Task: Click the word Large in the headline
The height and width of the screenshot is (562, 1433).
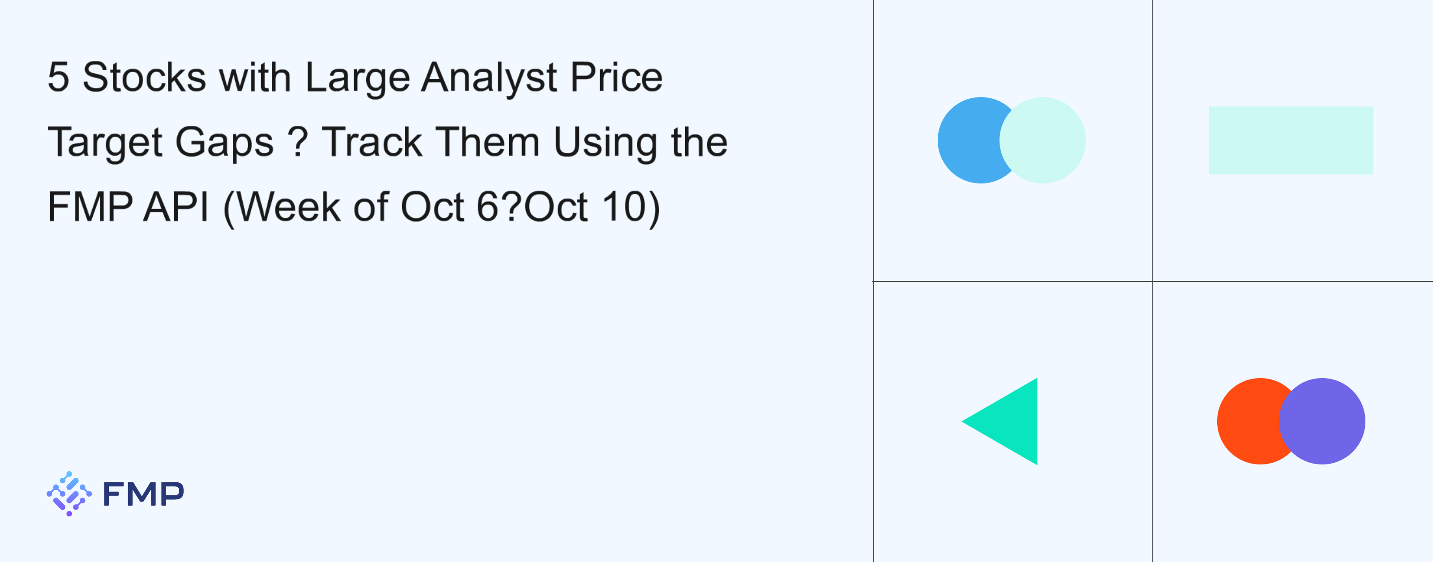Action: [357, 77]
